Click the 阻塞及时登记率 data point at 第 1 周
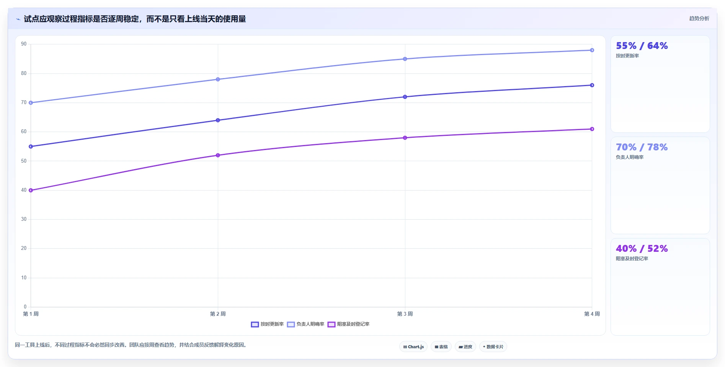 coord(31,190)
